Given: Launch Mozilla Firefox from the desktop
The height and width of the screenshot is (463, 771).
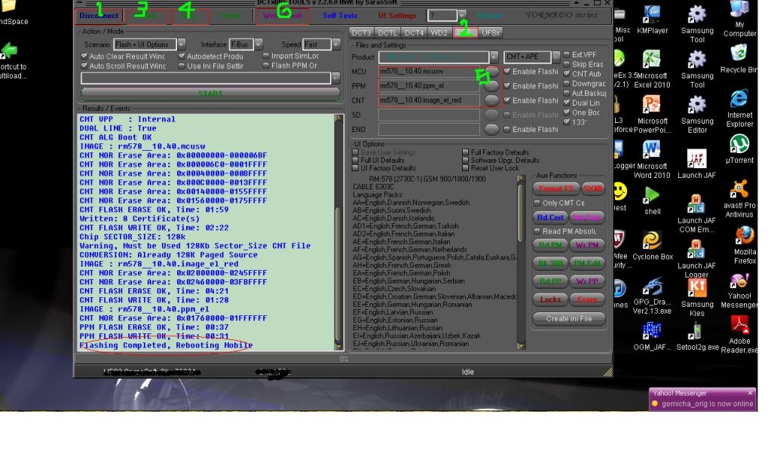Looking at the screenshot, I should [743, 245].
